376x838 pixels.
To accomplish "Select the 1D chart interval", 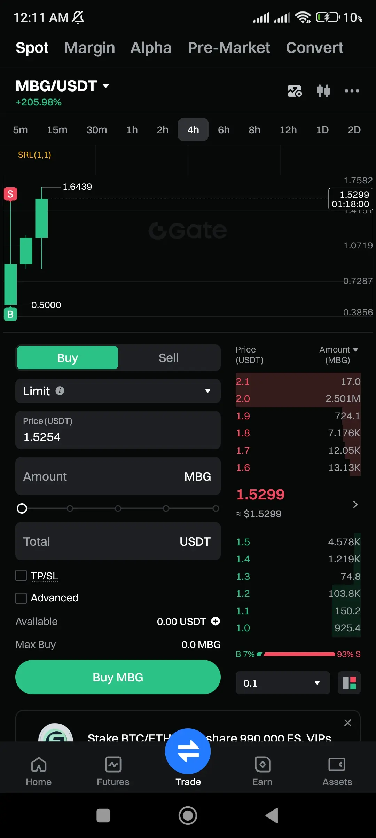I will coord(322,130).
